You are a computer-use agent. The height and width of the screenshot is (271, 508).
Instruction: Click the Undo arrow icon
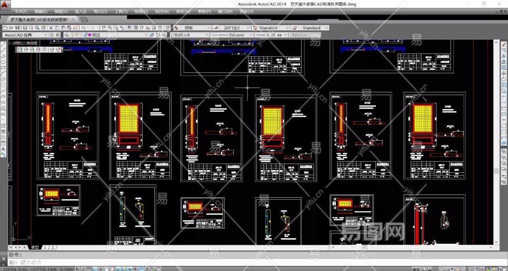(x=84, y=28)
